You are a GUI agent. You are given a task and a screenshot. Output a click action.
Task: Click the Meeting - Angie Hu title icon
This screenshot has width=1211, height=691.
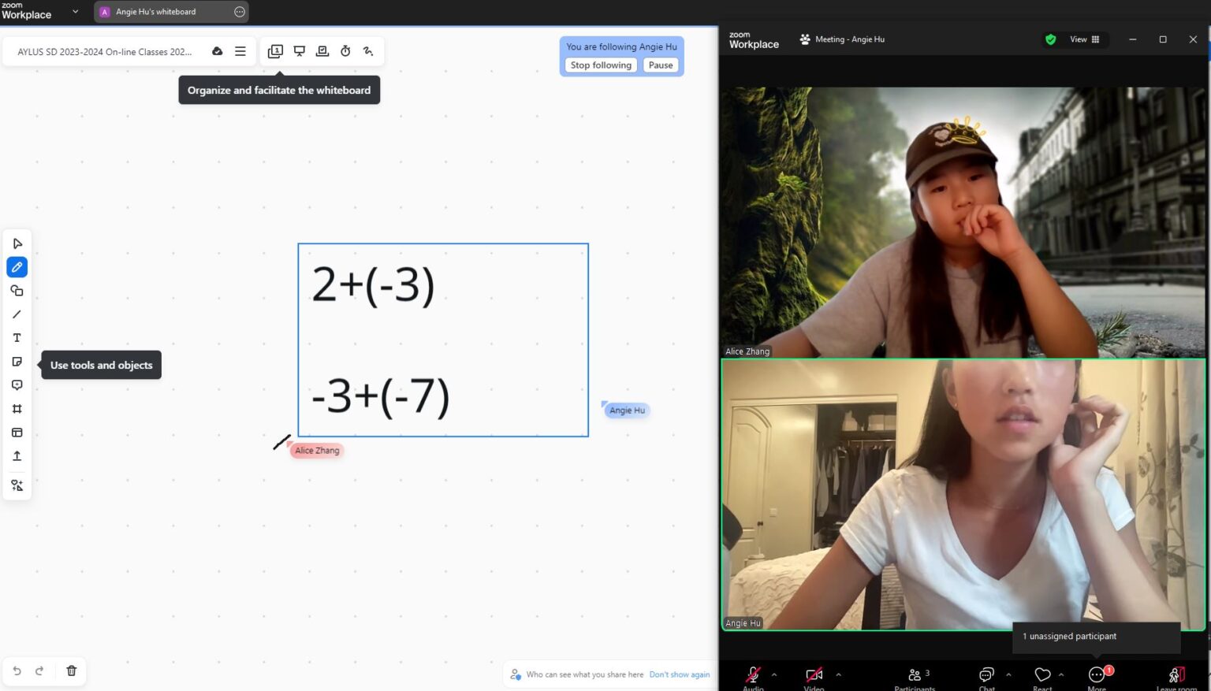coord(804,39)
